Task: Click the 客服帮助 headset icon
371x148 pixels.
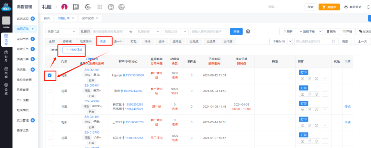Action: pos(346,7)
